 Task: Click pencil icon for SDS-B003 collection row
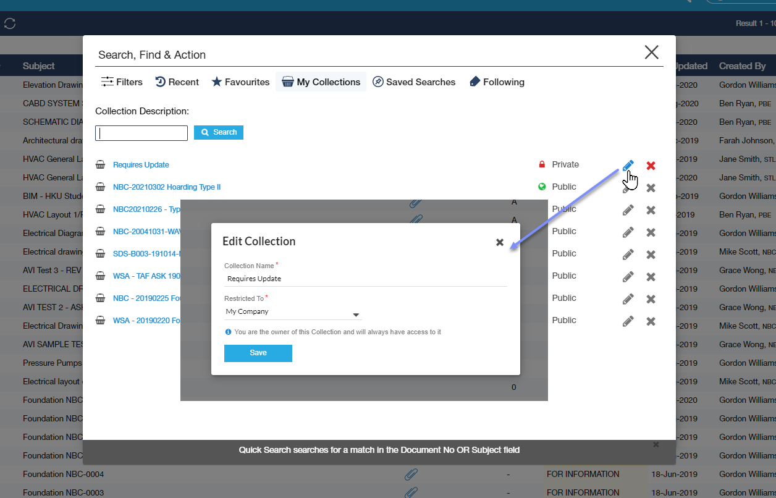[628, 255]
